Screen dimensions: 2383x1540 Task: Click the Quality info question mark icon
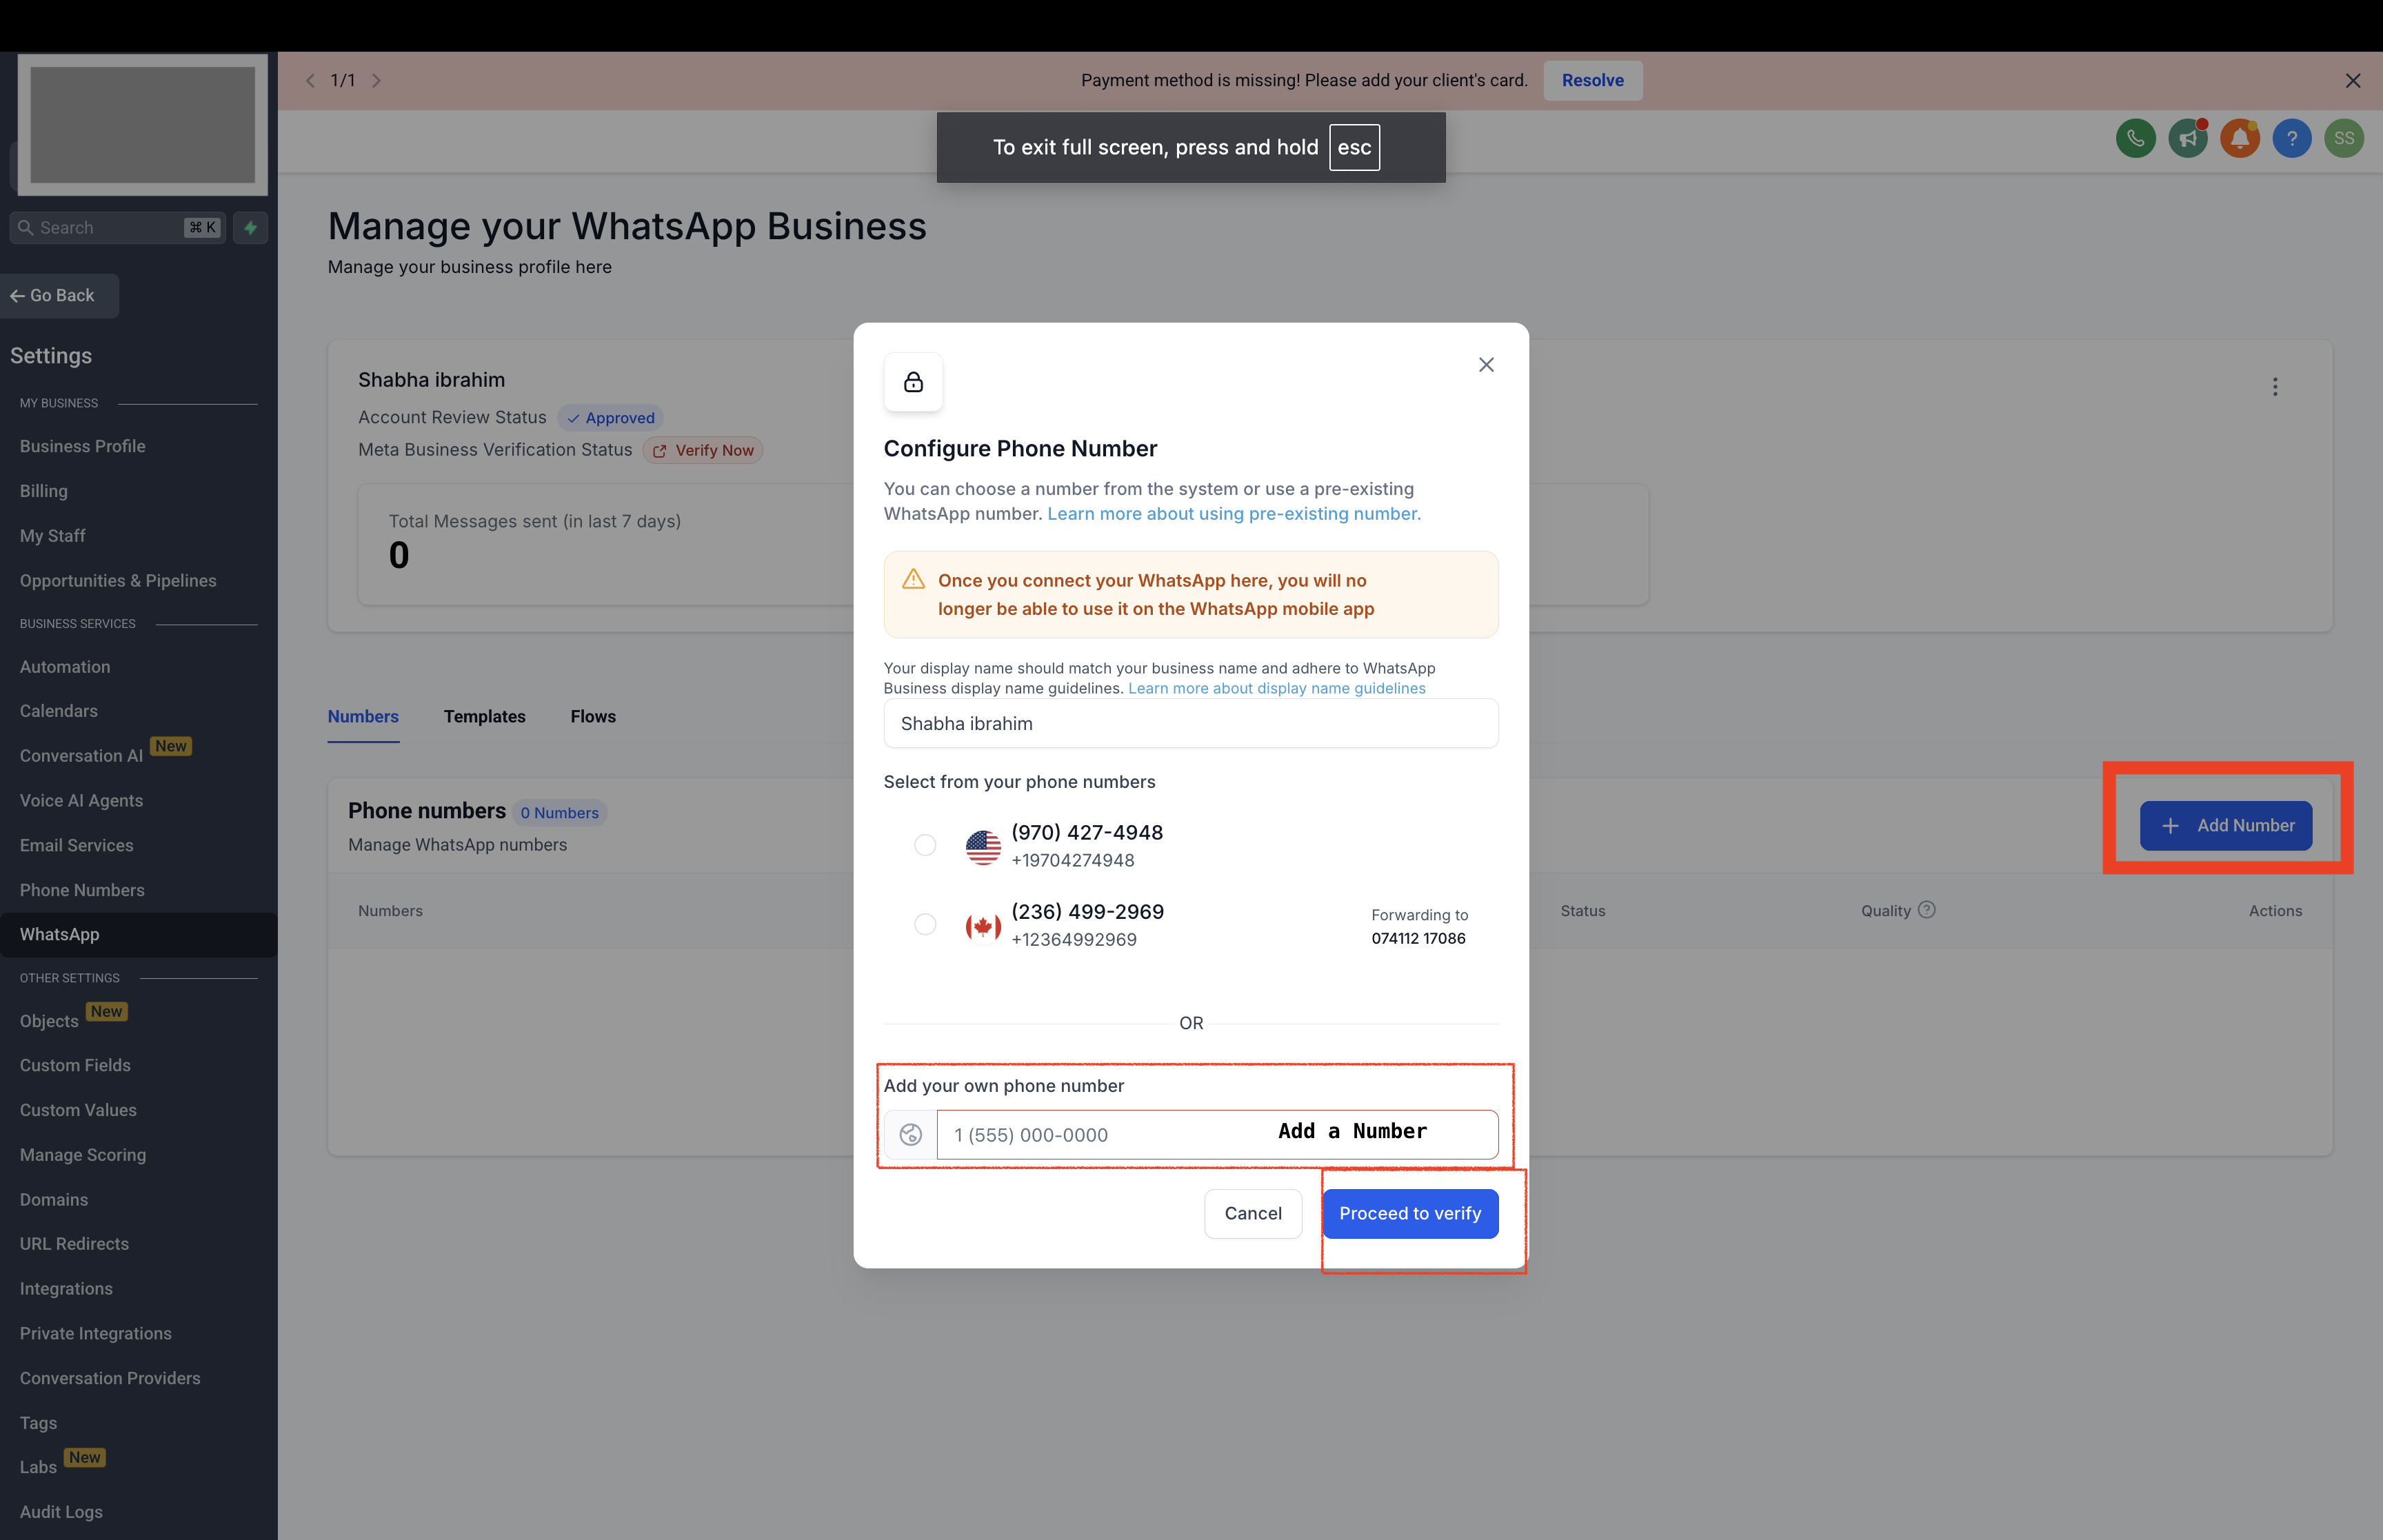pyautogui.click(x=1927, y=910)
